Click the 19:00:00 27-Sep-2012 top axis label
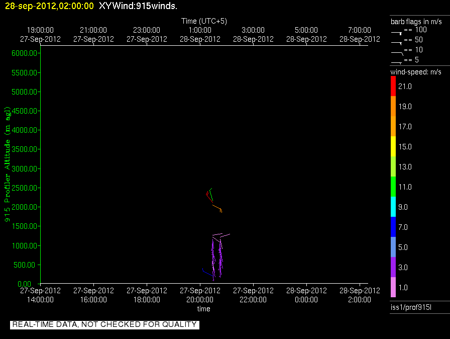Screen dimensions: 450x339 [x=40, y=35]
